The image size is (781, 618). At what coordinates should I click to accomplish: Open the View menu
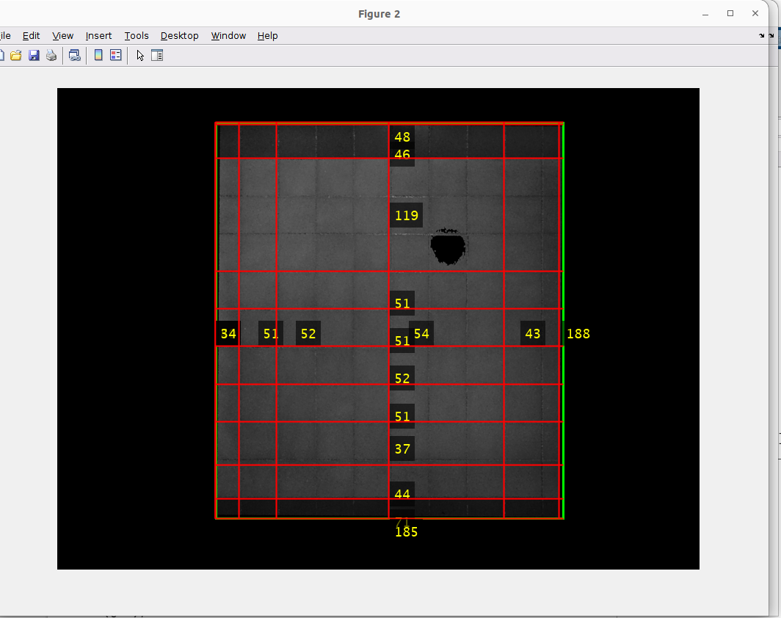[x=63, y=35]
